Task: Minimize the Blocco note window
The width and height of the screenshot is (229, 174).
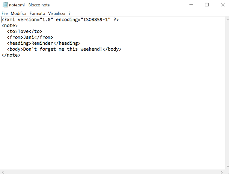Action: [191, 5]
